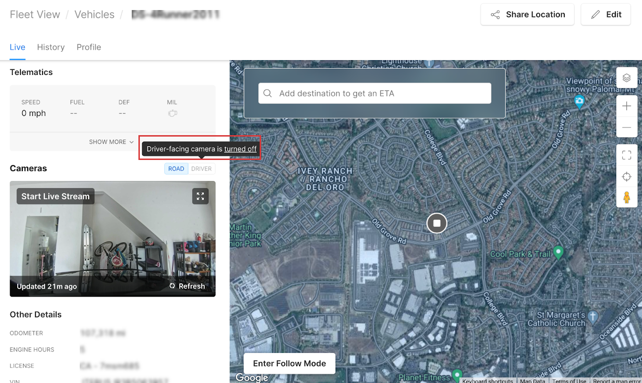The height and width of the screenshot is (383, 642).
Task: Click the Planet Fitness map pin
Action: [x=457, y=374]
